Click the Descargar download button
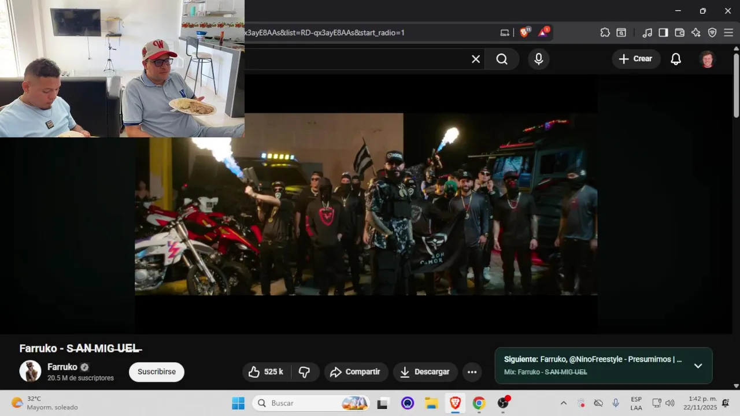The width and height of the screenshot is (740, 416). 425,372
